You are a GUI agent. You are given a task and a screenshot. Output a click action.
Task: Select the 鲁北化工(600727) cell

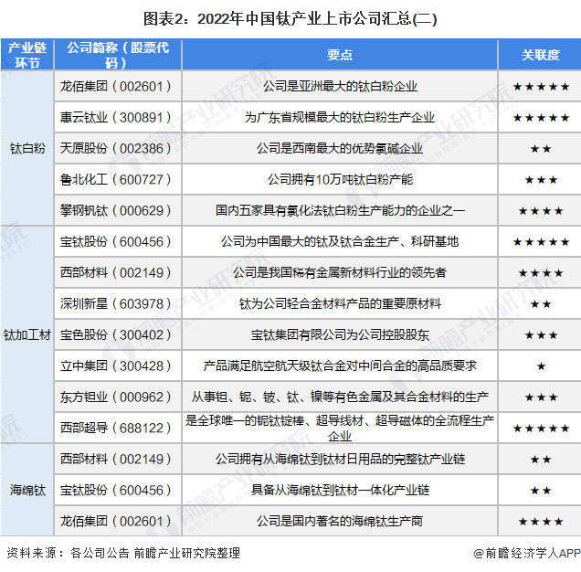coord(118,180)
